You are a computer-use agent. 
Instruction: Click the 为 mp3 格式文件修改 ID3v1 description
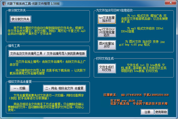[142, 30]
